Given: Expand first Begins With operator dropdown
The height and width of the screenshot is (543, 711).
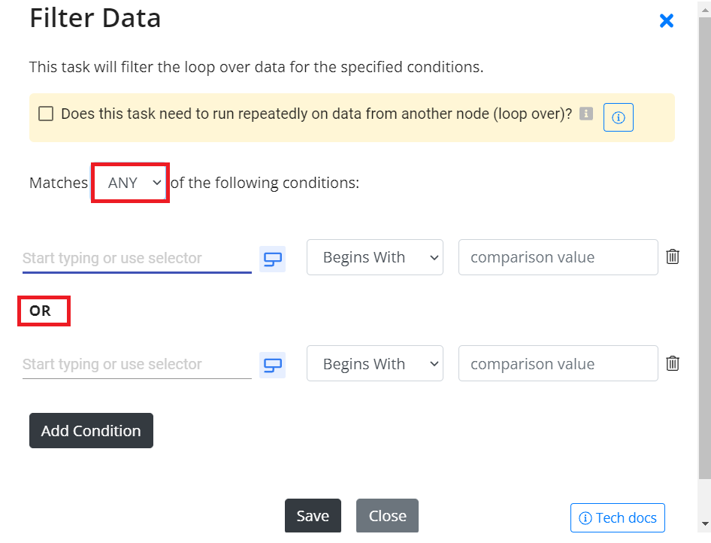Looking at the screenshot, I should [375, 257].
